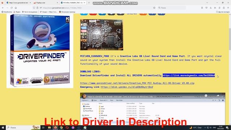Show hidden system tray icons
The image size is (231, 130).
[x=205, y=127]
